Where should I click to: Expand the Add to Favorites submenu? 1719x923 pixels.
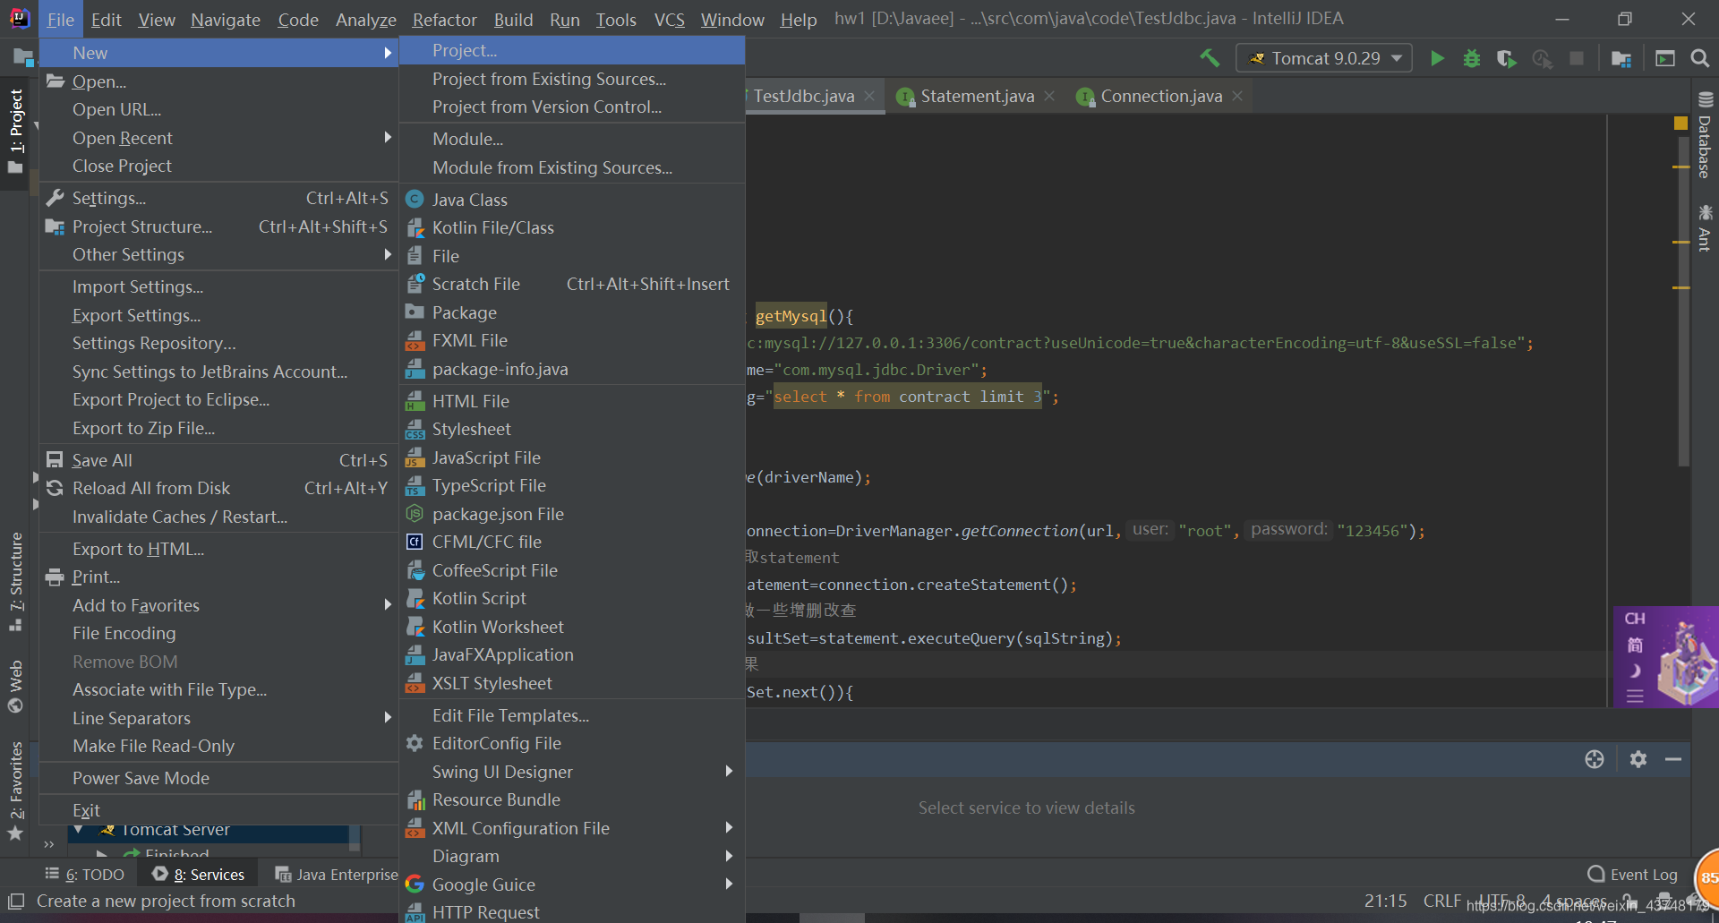click(218, 605)
